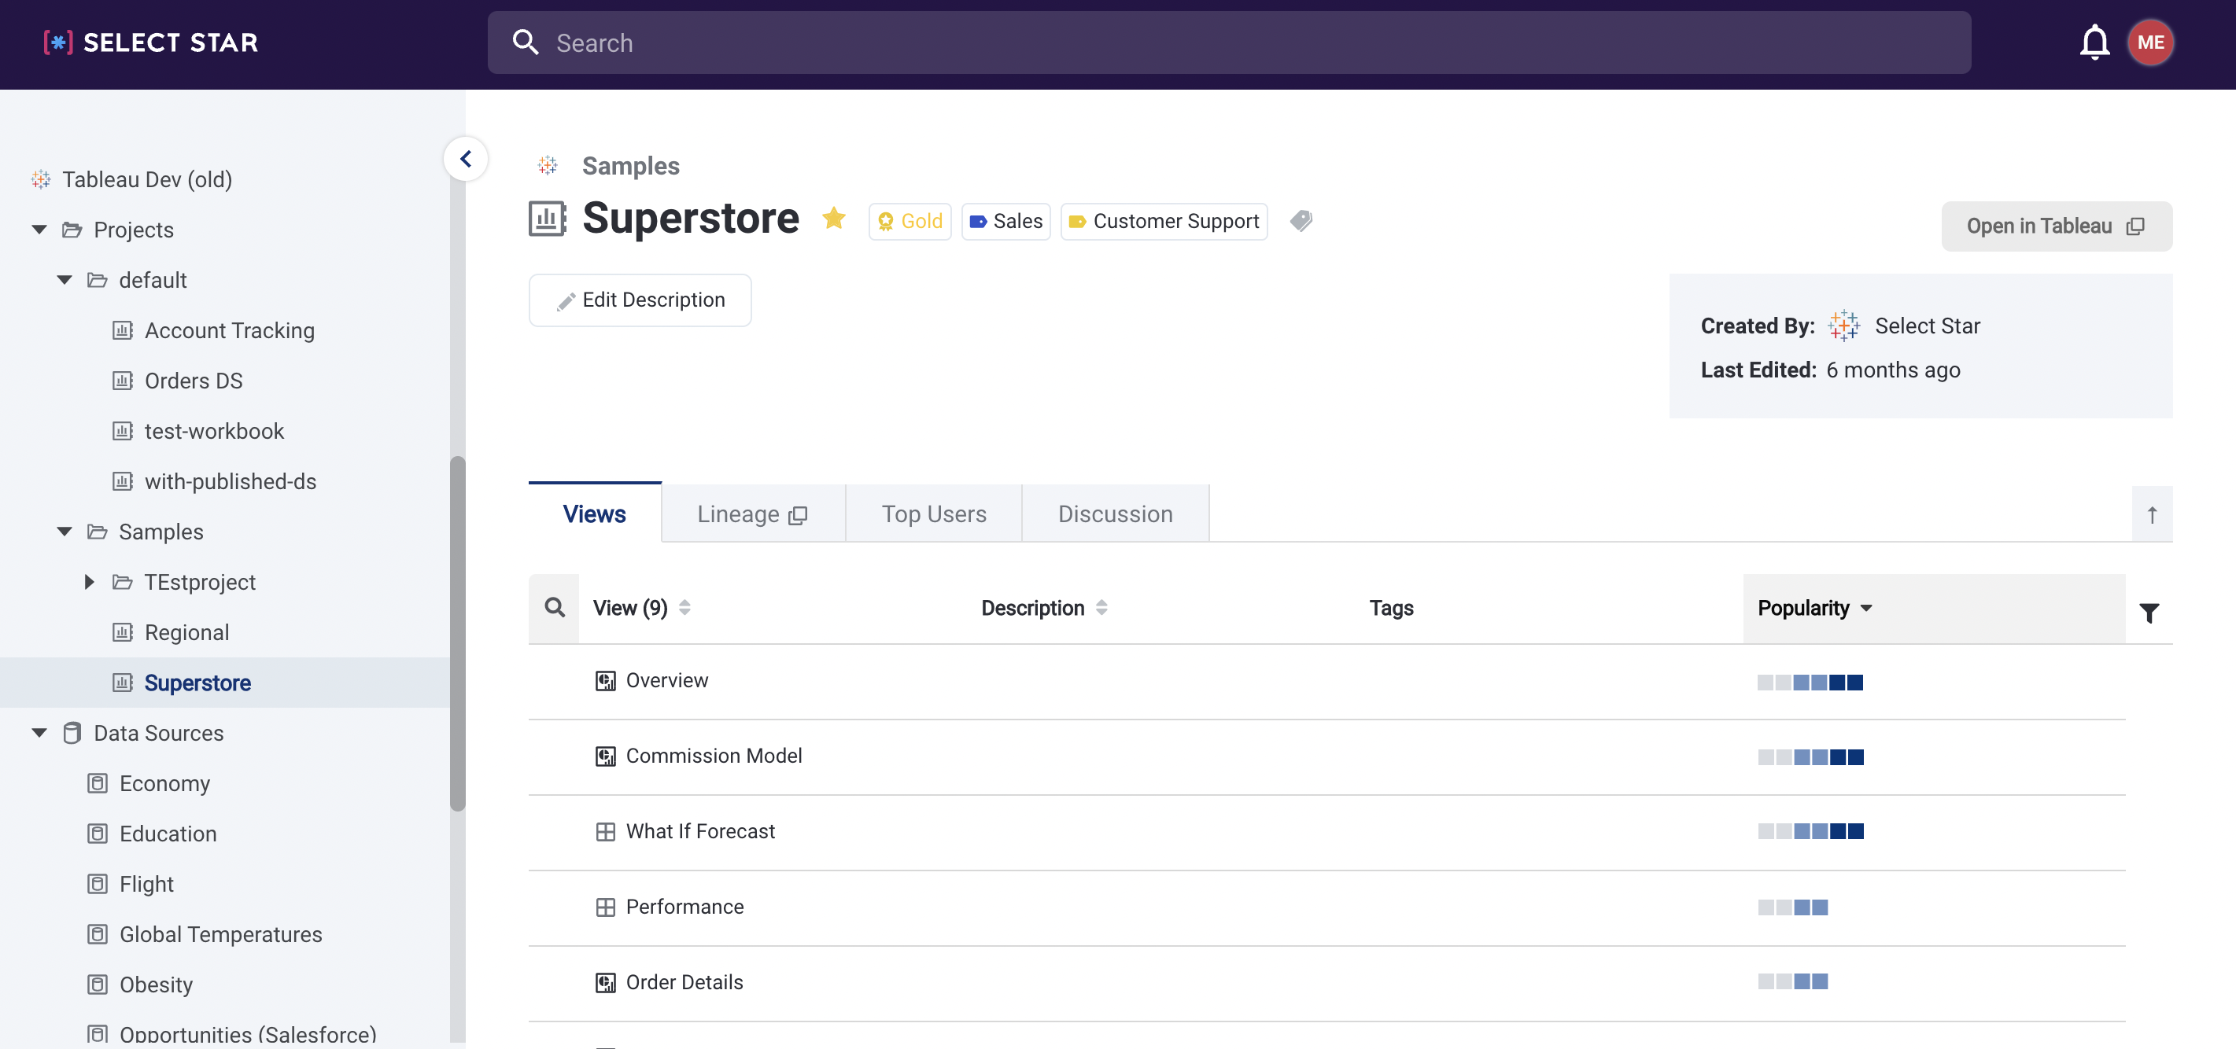Click the Overview dashboard icon
The image size is (2236, 1049).
click(x=605, y=681)
